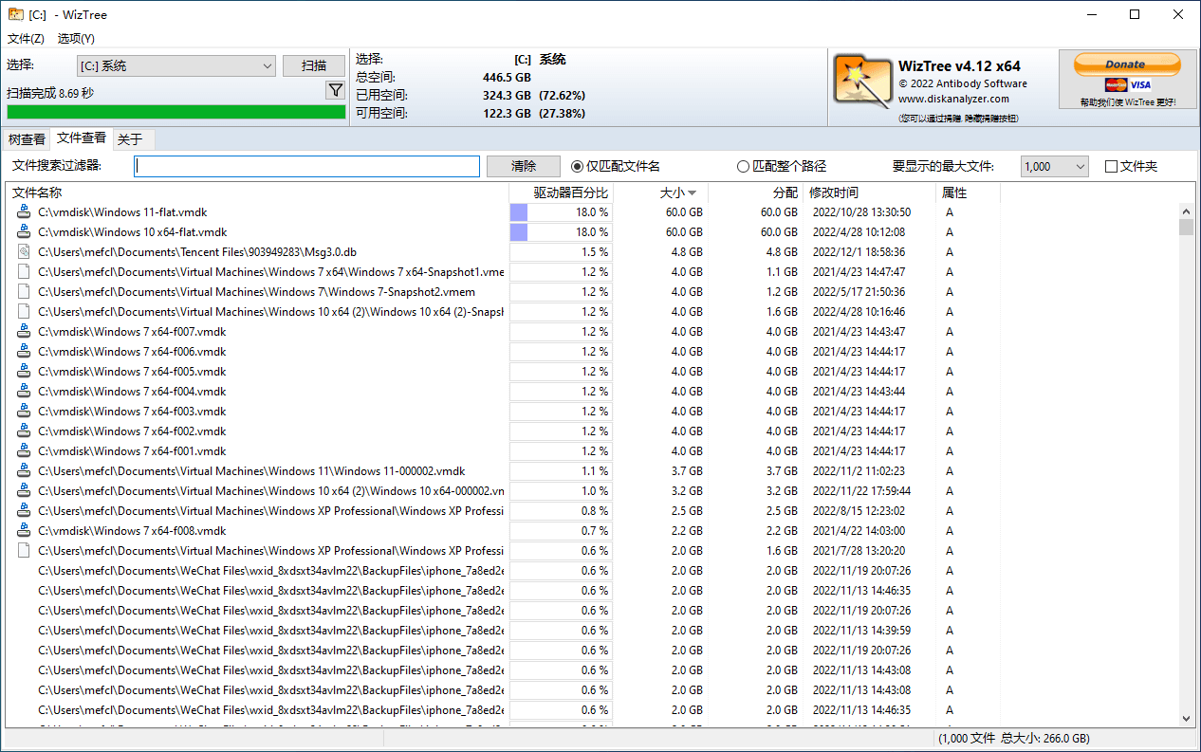Switch to the 树查看 tab

[26, 138]
